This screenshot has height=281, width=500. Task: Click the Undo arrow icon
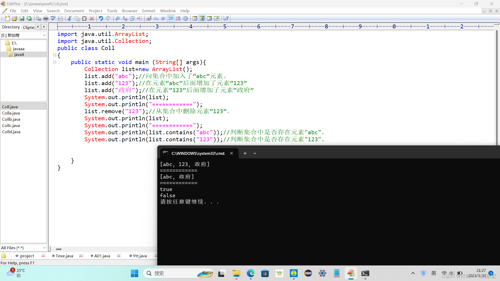pyautogui.click(x=101, y=18)
